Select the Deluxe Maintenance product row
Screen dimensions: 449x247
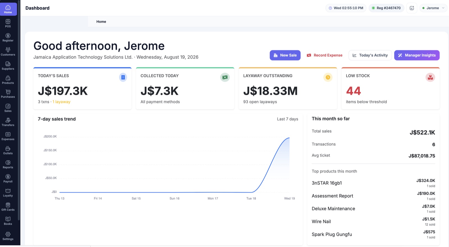[374, 209]
